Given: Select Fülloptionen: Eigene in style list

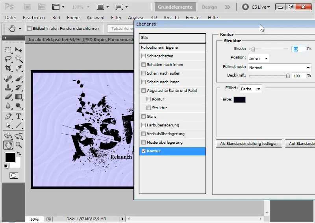Looking at the screenshot, I should coord(172,48).
